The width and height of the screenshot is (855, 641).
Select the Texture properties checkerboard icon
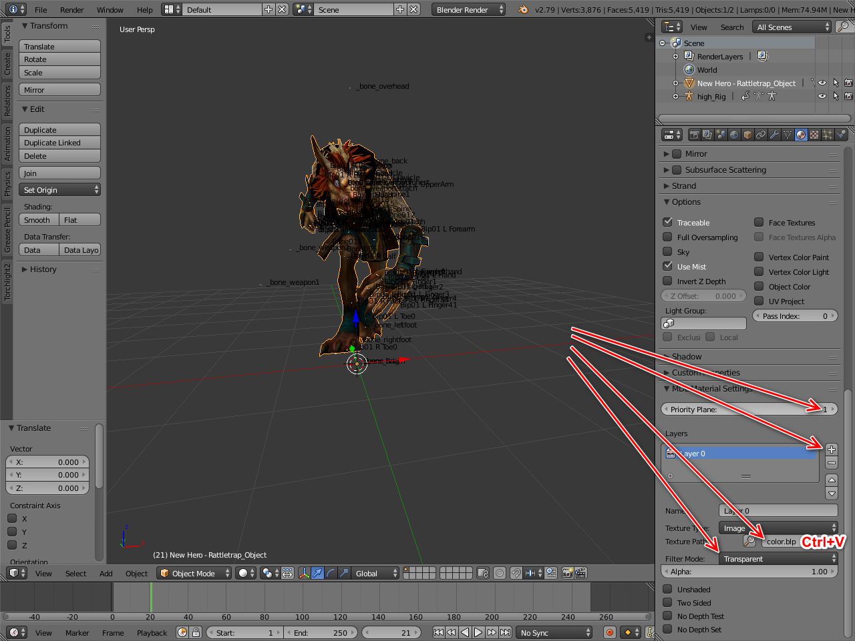[x=814, y=135]
